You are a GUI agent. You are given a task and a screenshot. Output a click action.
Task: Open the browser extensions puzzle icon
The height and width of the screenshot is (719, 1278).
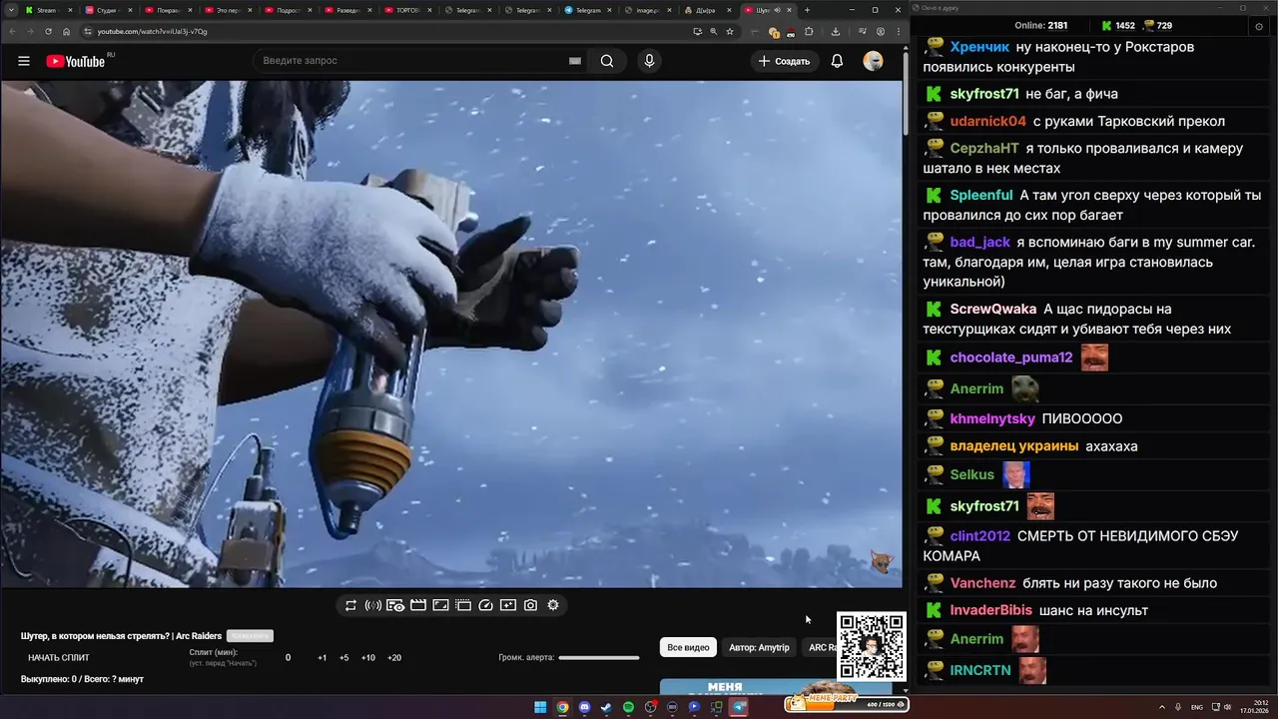pyautogui.click(x=809, y=31)
